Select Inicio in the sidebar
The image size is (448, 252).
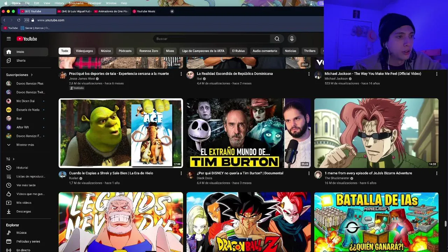coord(26,52)
